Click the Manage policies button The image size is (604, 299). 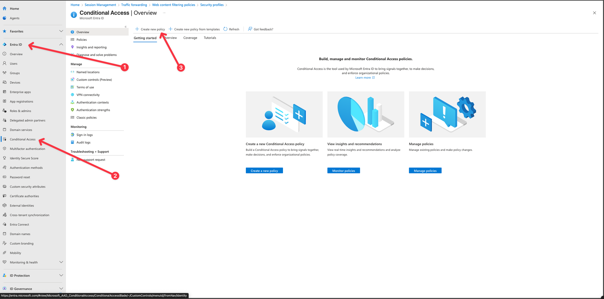pyautogui.click(x=425, y=171)
